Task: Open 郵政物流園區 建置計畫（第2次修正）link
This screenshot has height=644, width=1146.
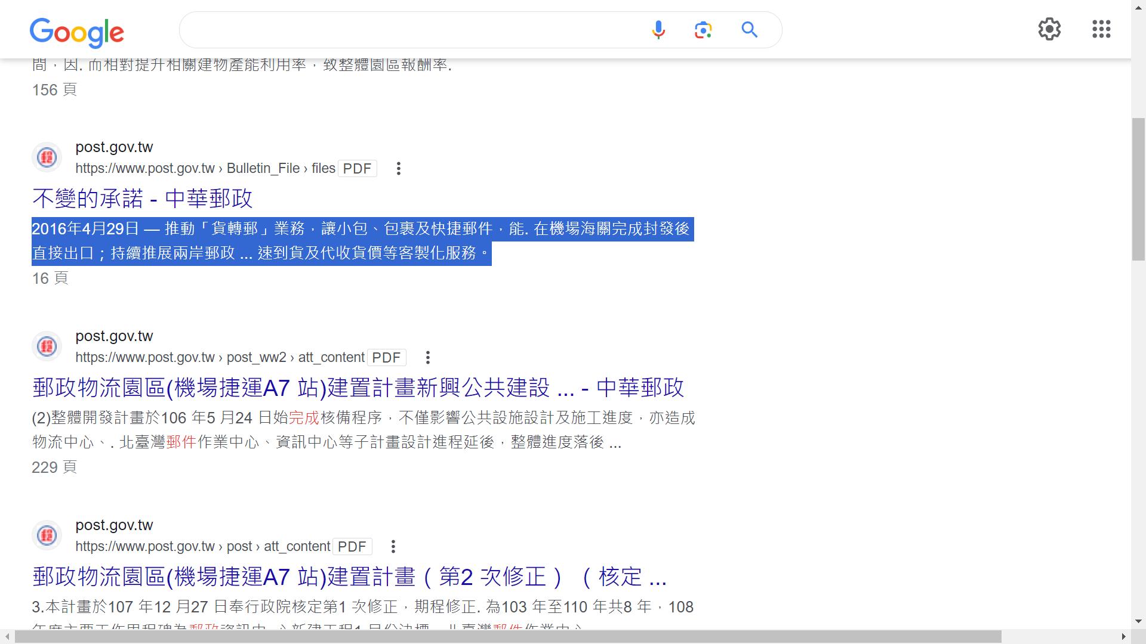Action: click(x=349, y=577)
